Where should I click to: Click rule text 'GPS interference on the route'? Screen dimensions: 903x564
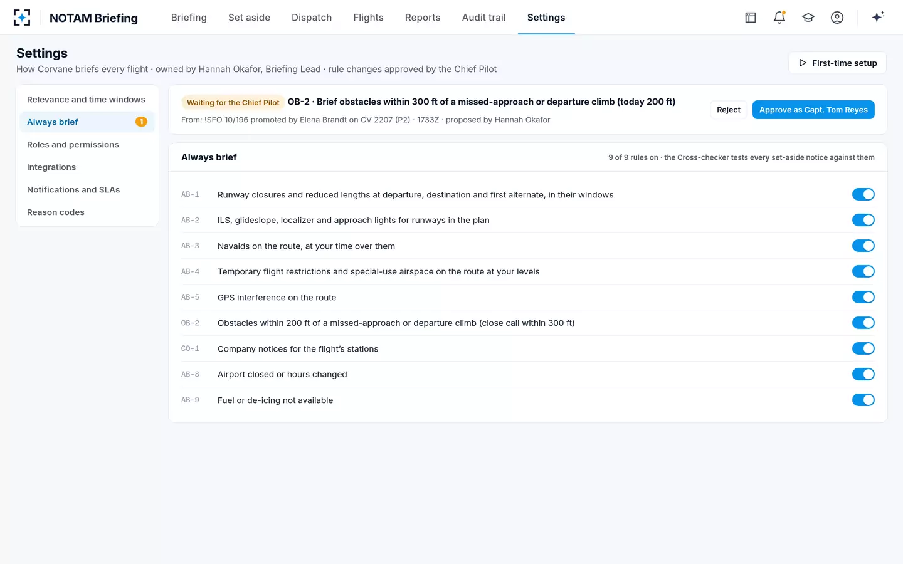[x=277, y=297]
